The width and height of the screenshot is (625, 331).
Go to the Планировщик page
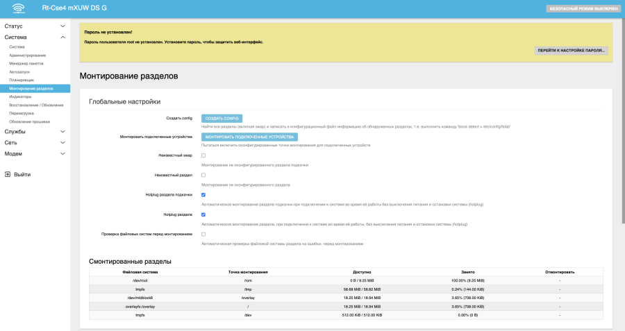click(x=22, y=80)
